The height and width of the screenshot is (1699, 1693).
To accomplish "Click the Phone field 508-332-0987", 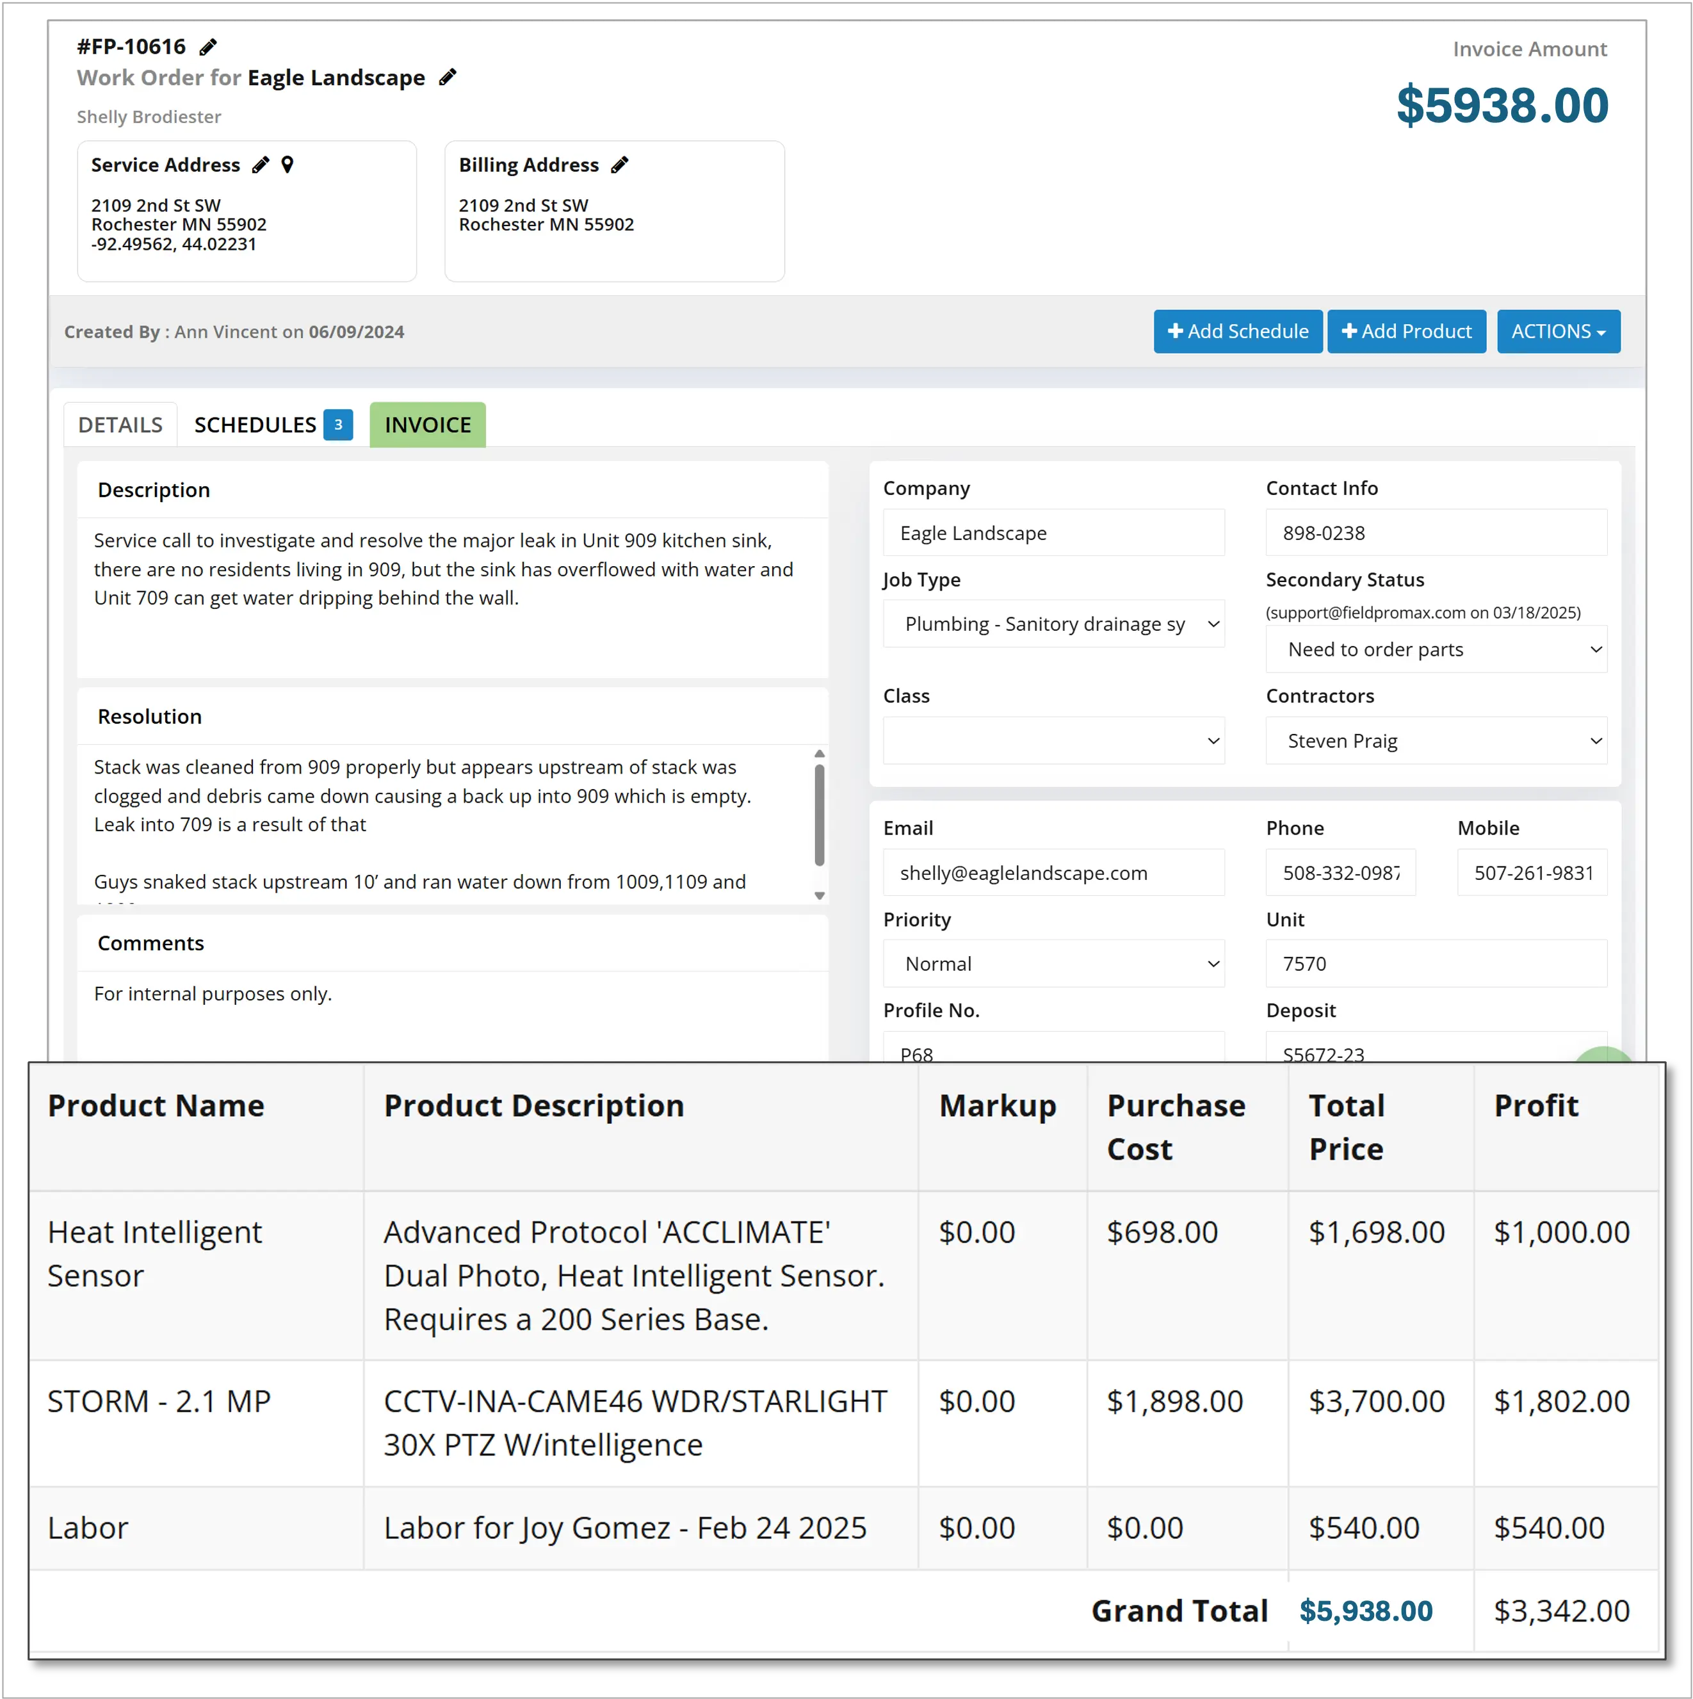I will click(x=1340, y=872).
